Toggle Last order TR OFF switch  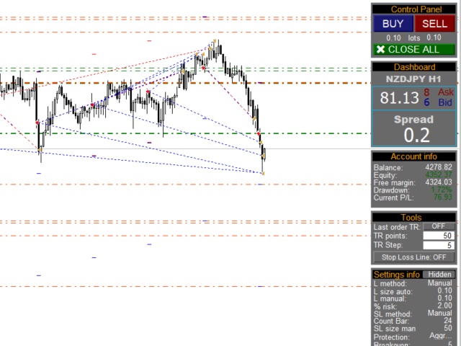click(x=439, y=226)
